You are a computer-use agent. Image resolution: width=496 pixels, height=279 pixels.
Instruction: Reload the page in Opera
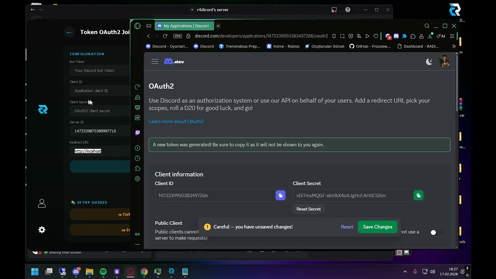click(x=165, y=36)
